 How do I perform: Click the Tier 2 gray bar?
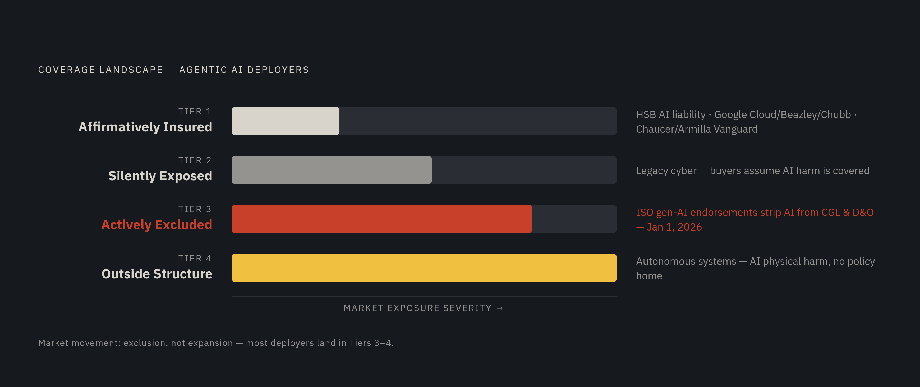click(x=332, y=170)
